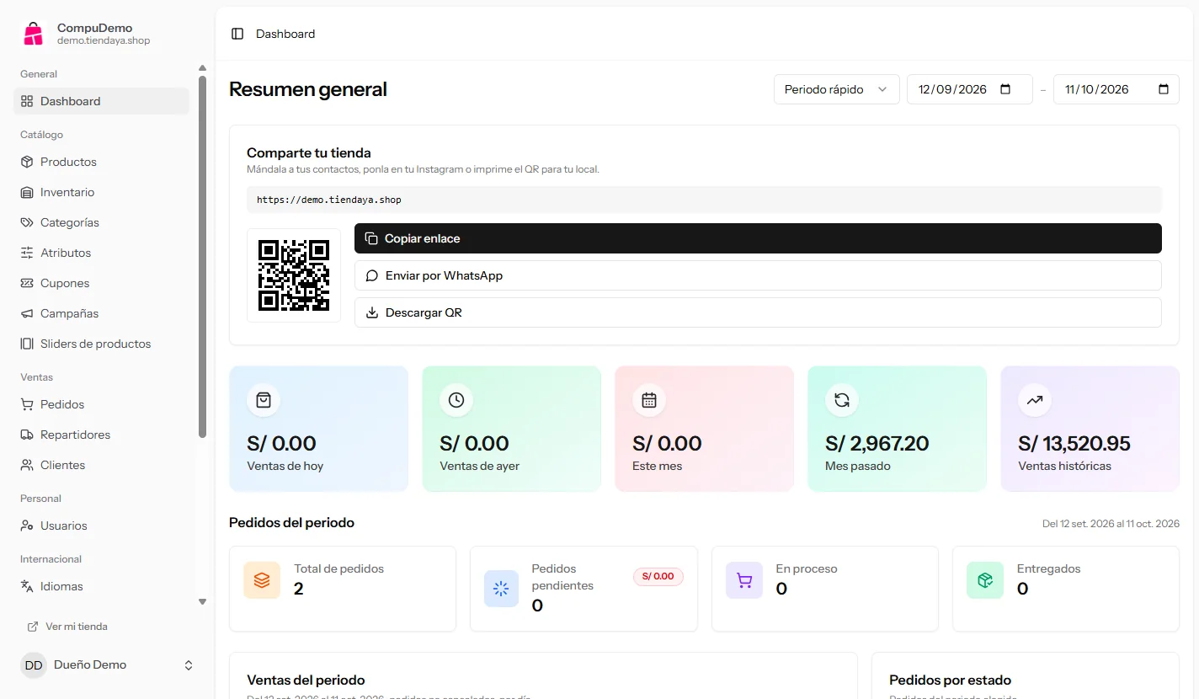The image size is (1199, 699).
Task: Go to Dashboard in the sidebar
Action: click(102, 101)
